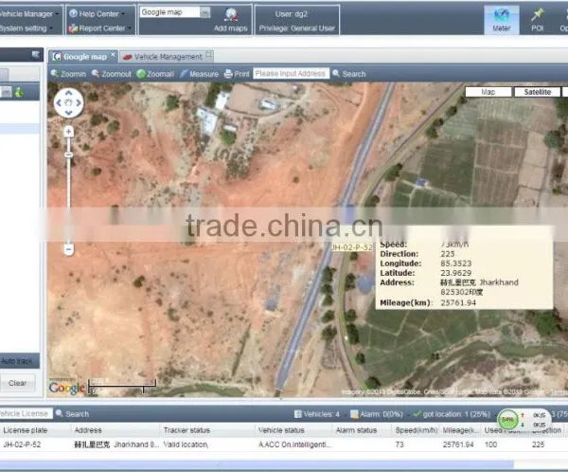Click the Zoomout toolbar button

112,74
